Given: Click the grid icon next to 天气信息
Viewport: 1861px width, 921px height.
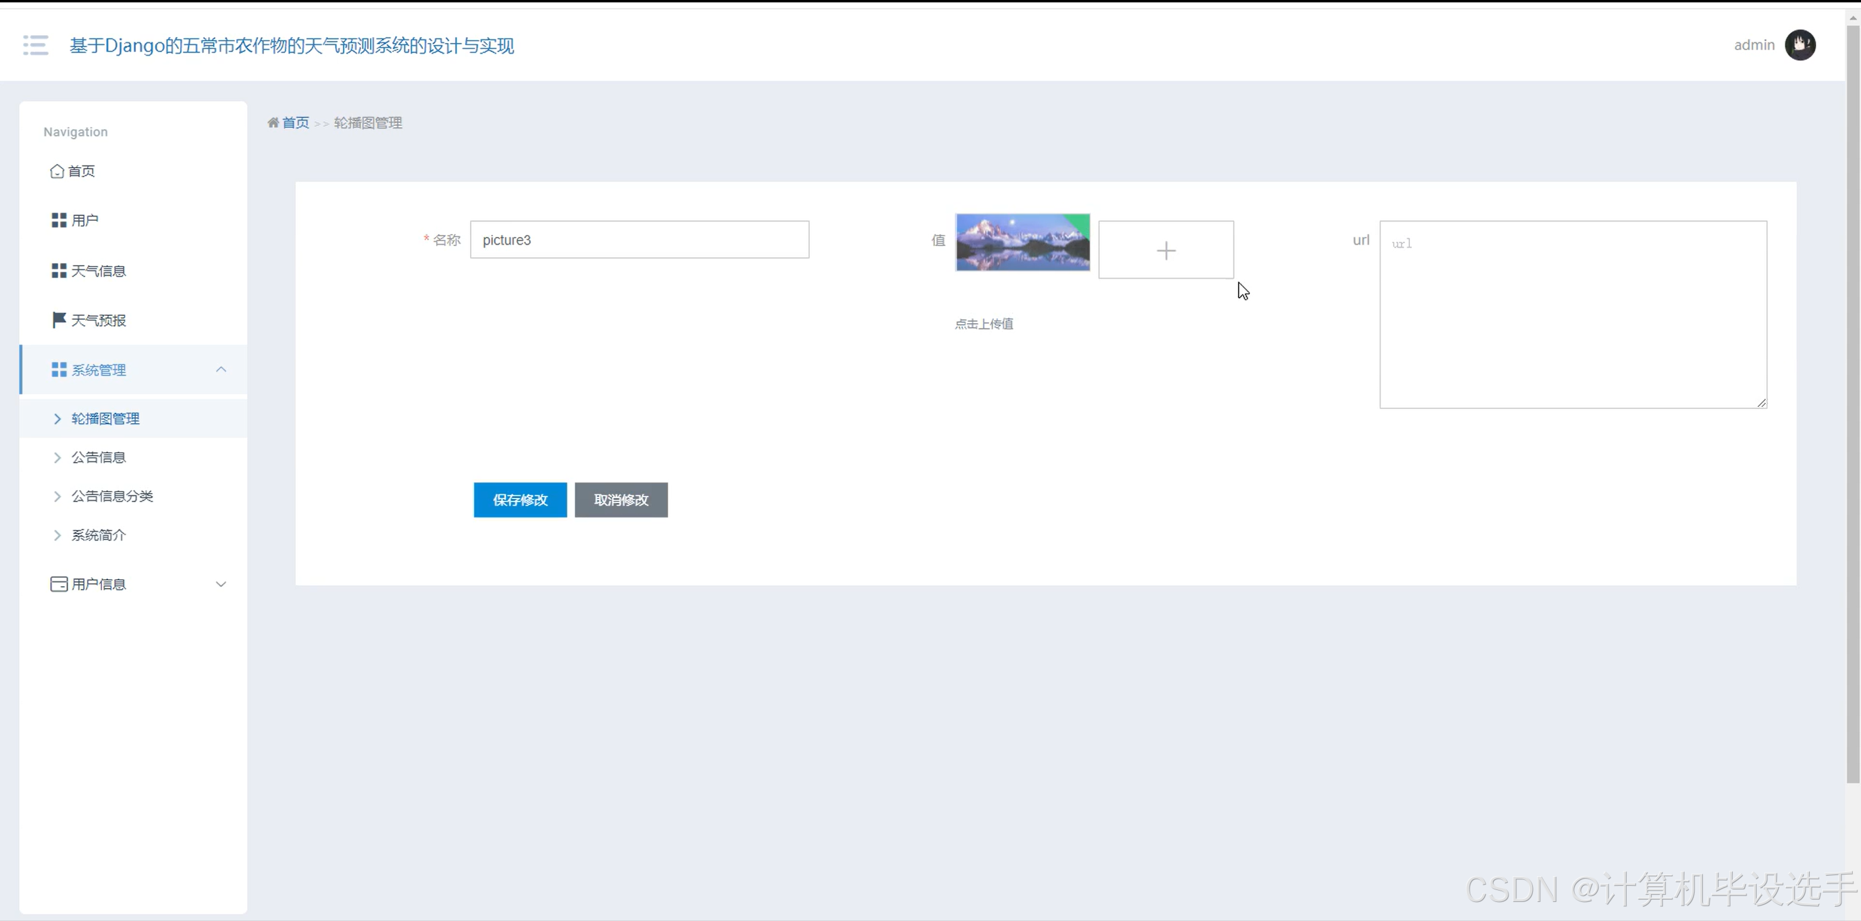Looking at the screenshot, I should pyautogui.click(x=58, y=271).
